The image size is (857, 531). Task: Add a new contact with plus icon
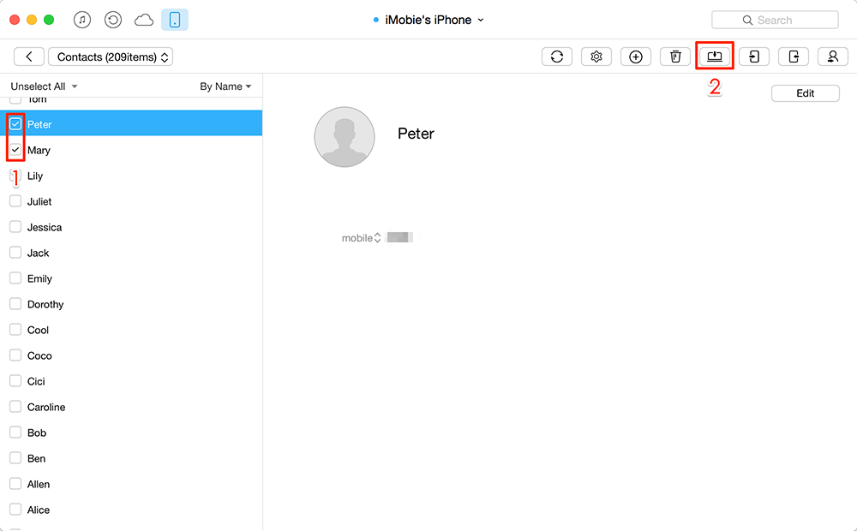636,57
